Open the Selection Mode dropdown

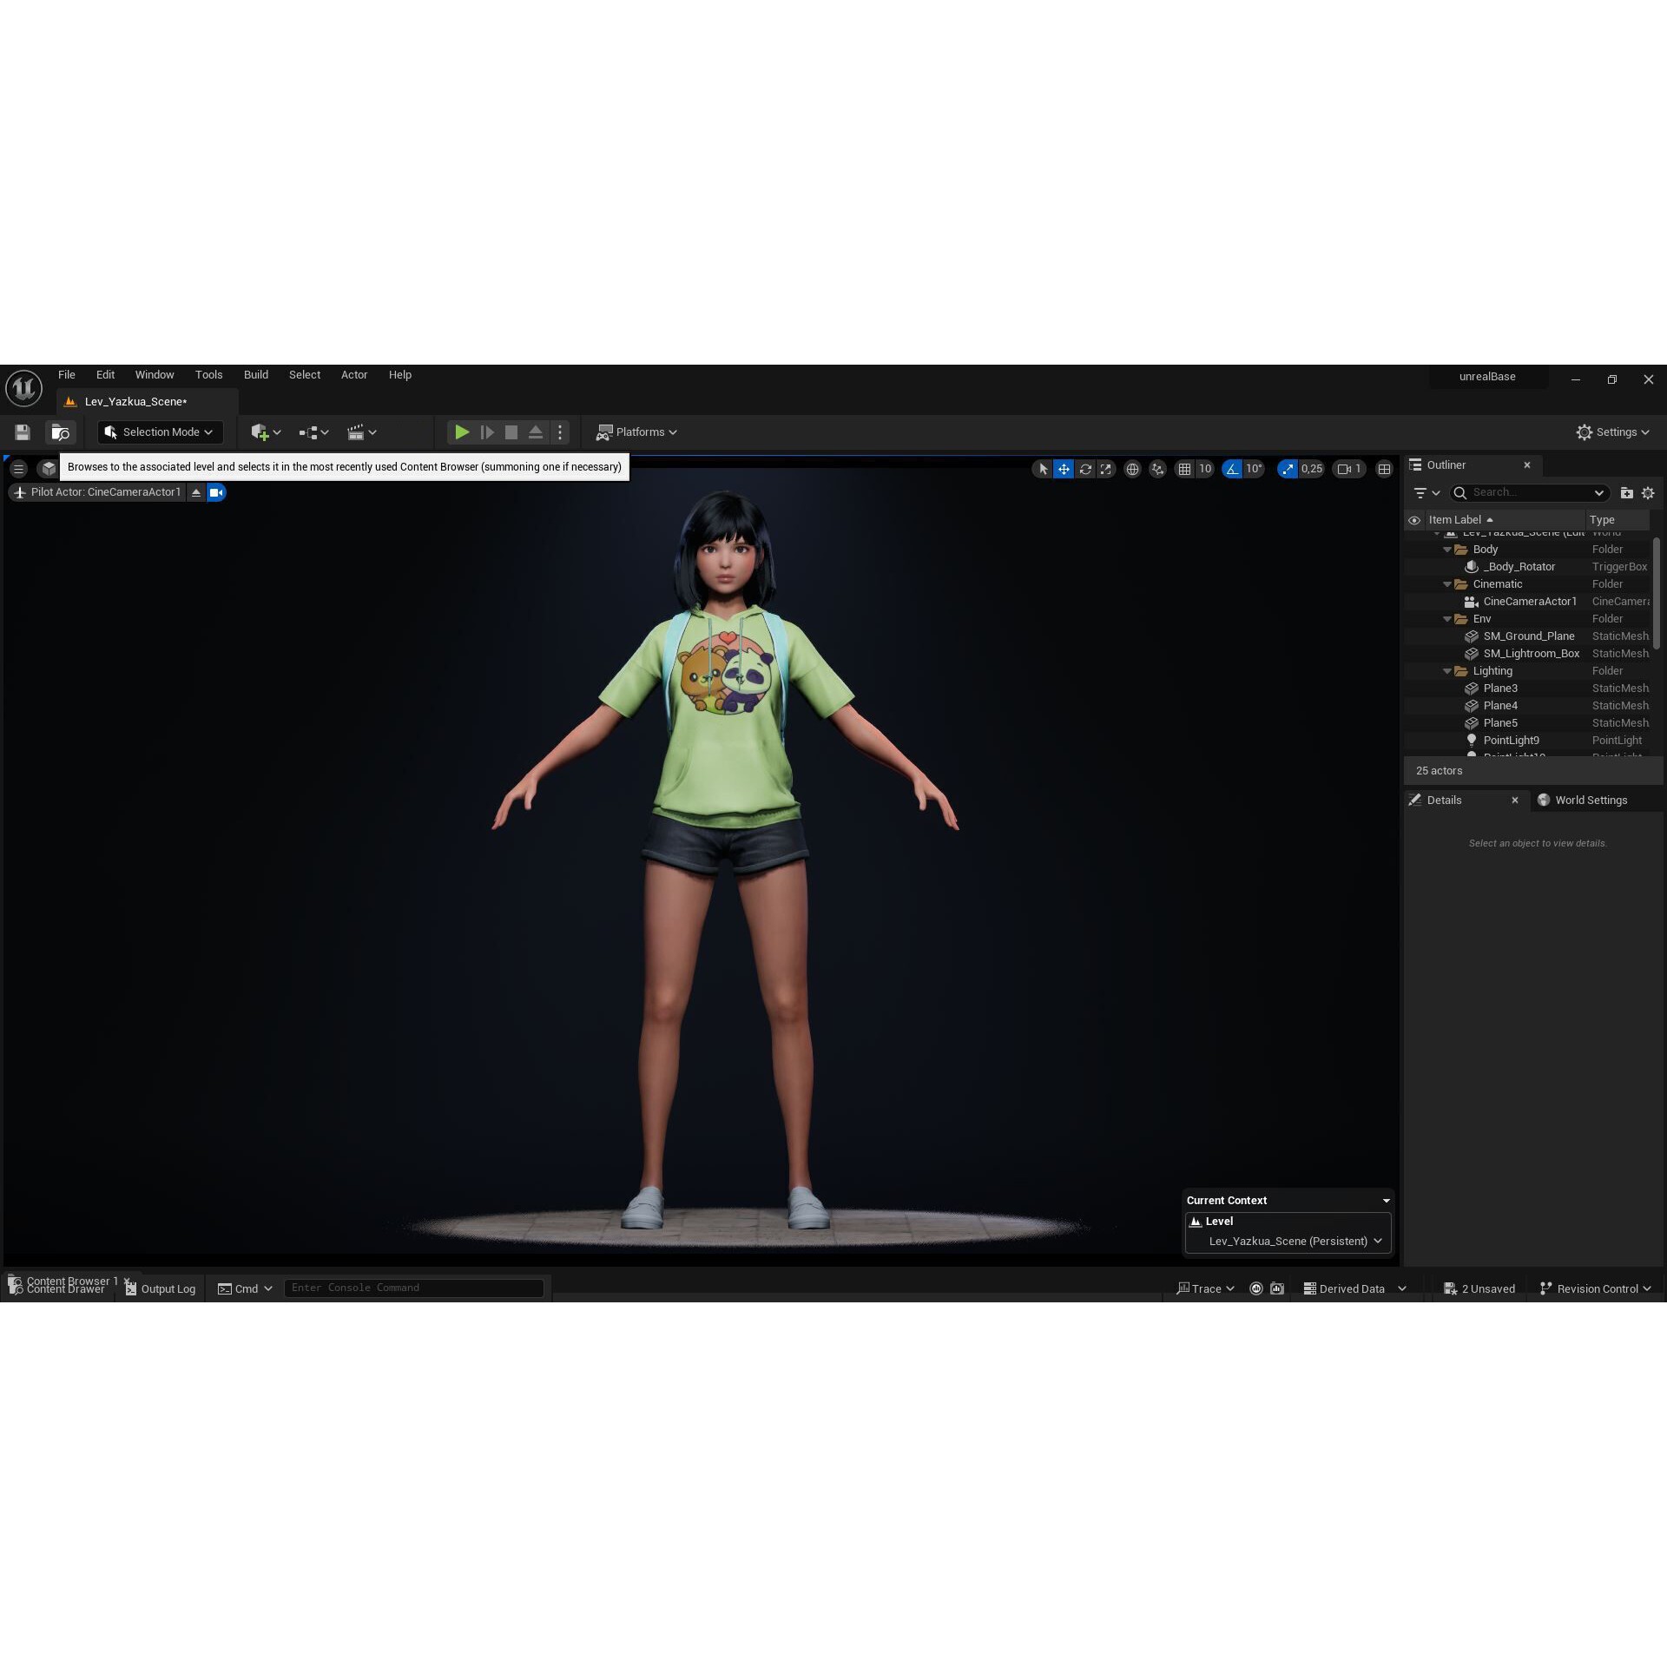click(x=160, y=432)
